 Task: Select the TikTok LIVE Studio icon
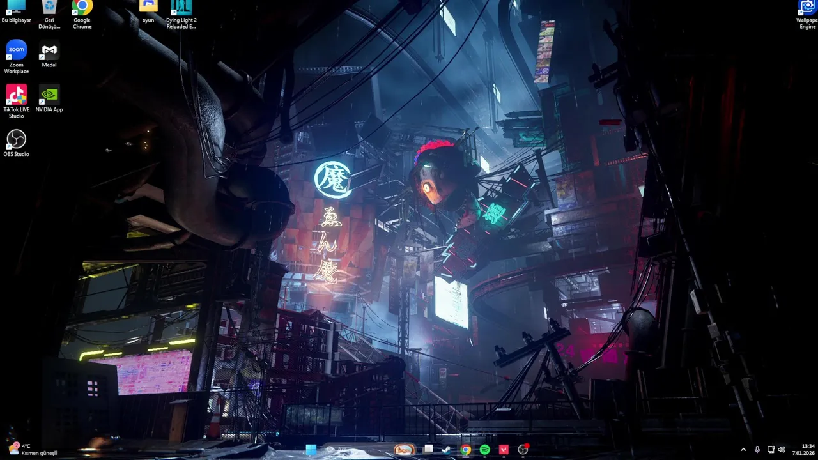16,102
